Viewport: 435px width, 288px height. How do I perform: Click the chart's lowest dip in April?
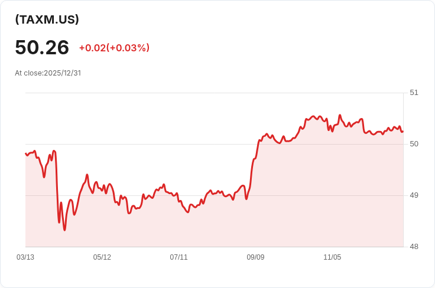[x=64, y=230]
